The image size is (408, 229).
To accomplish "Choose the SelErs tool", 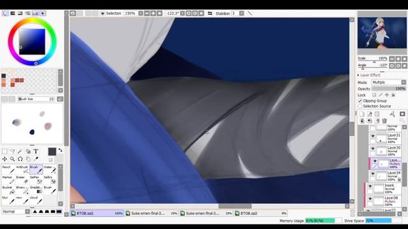I will 50,179.
